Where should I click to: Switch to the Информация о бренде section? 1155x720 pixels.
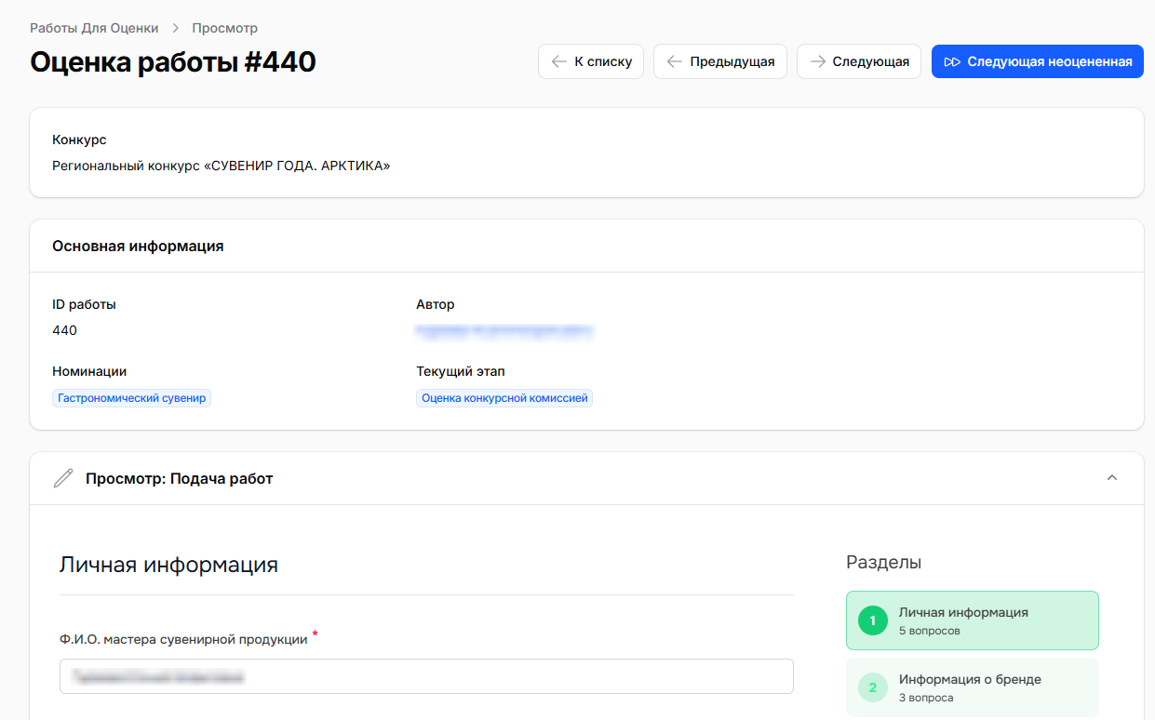[x=973, y=687]
